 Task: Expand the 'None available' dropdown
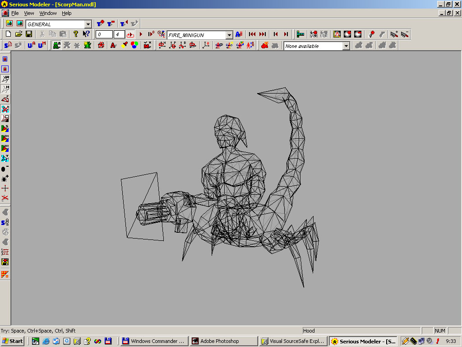point(346,46)
